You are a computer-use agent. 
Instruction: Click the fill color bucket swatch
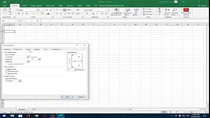(42, 13)
